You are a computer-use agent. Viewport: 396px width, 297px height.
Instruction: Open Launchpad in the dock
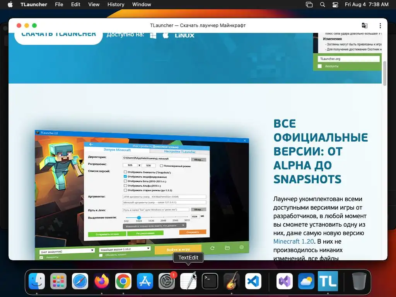(x=58, y=281)
